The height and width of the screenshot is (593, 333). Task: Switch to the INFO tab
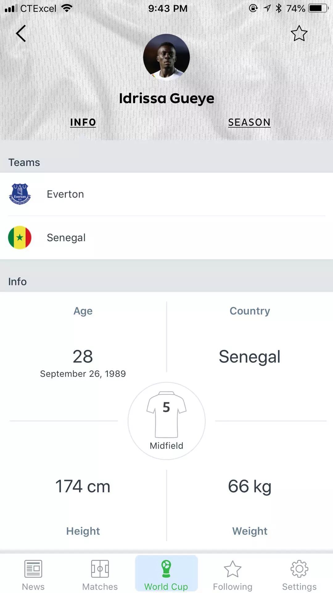point(83,122)
